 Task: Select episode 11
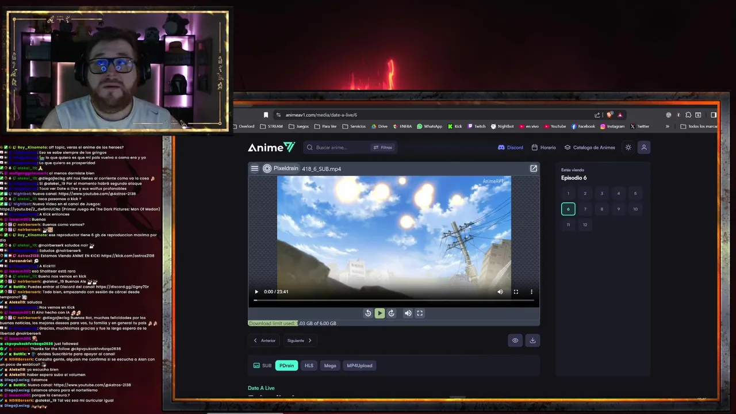click(568, 224)
